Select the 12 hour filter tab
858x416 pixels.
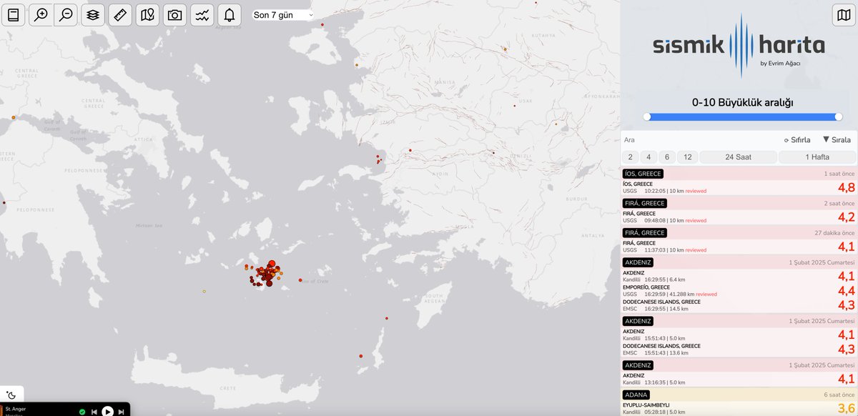click(x=687, y=157)
